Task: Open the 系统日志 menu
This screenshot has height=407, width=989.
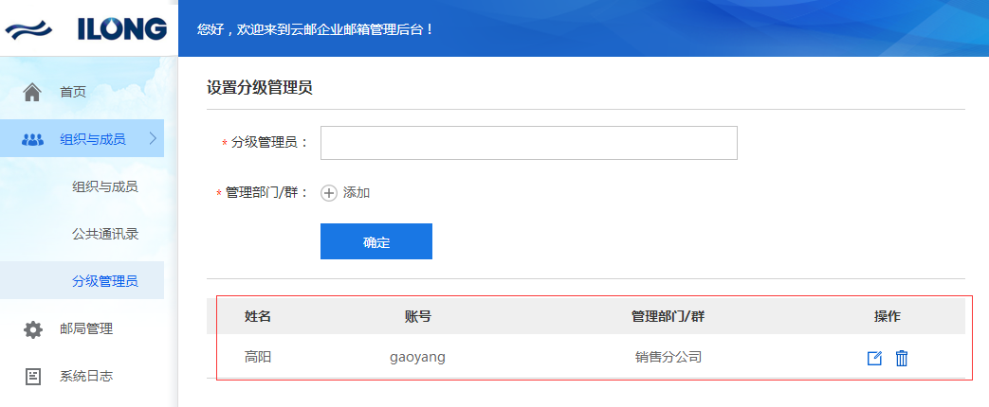Action: (86, 376)
